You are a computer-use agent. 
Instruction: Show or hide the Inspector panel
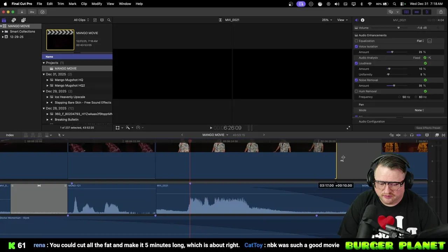point(427,12)
